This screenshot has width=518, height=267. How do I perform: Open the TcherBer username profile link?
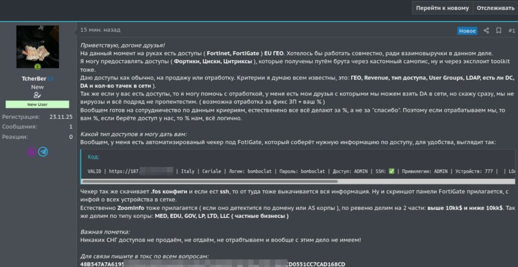click(34, 79)
